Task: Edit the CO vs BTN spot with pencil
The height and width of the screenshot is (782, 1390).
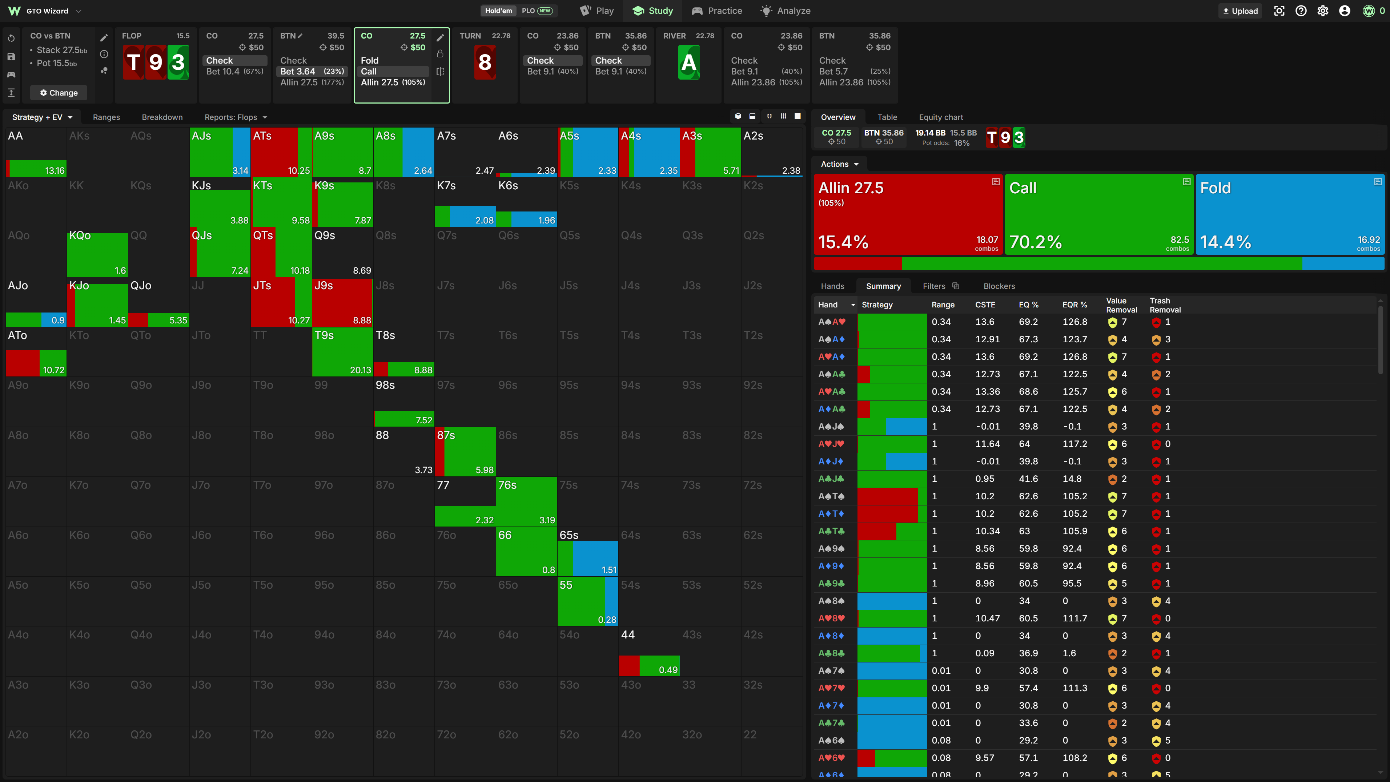Action: (104, 38)
